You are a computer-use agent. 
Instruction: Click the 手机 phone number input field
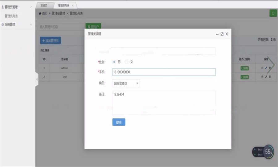pyautogui.click(x=164, y=72)
